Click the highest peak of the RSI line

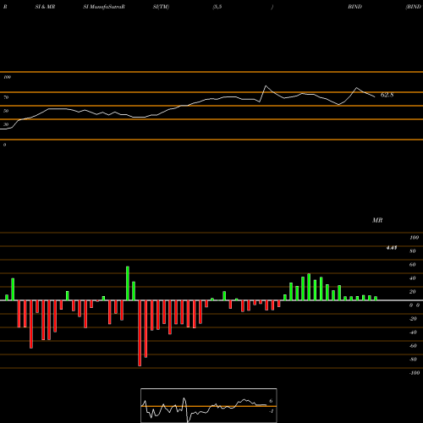pyautogui.click(x=266, y=85)
